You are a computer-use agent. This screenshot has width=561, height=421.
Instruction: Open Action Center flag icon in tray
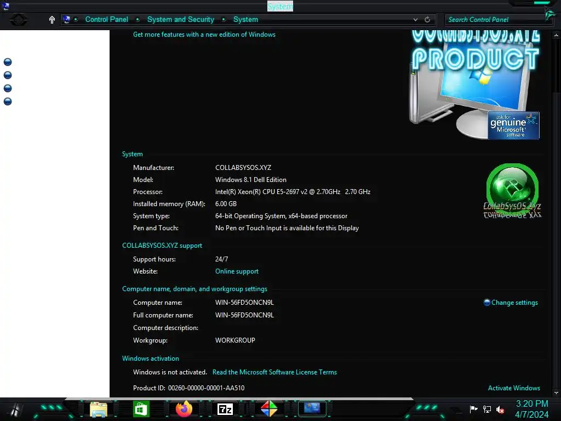point(474,409)
